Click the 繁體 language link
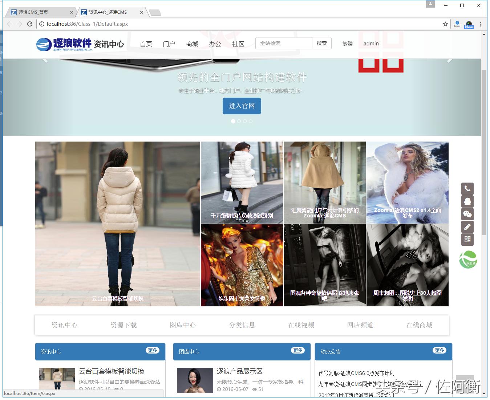Image resolution: width=490 pixels, height=400 pixels. click(x=348, y=44)
